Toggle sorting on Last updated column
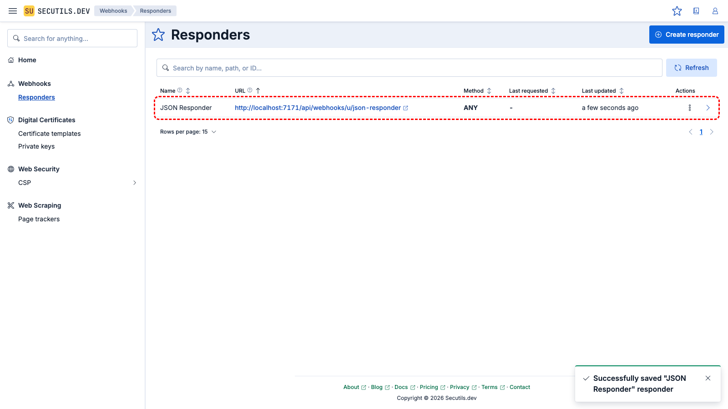 [x=622, y=90]
